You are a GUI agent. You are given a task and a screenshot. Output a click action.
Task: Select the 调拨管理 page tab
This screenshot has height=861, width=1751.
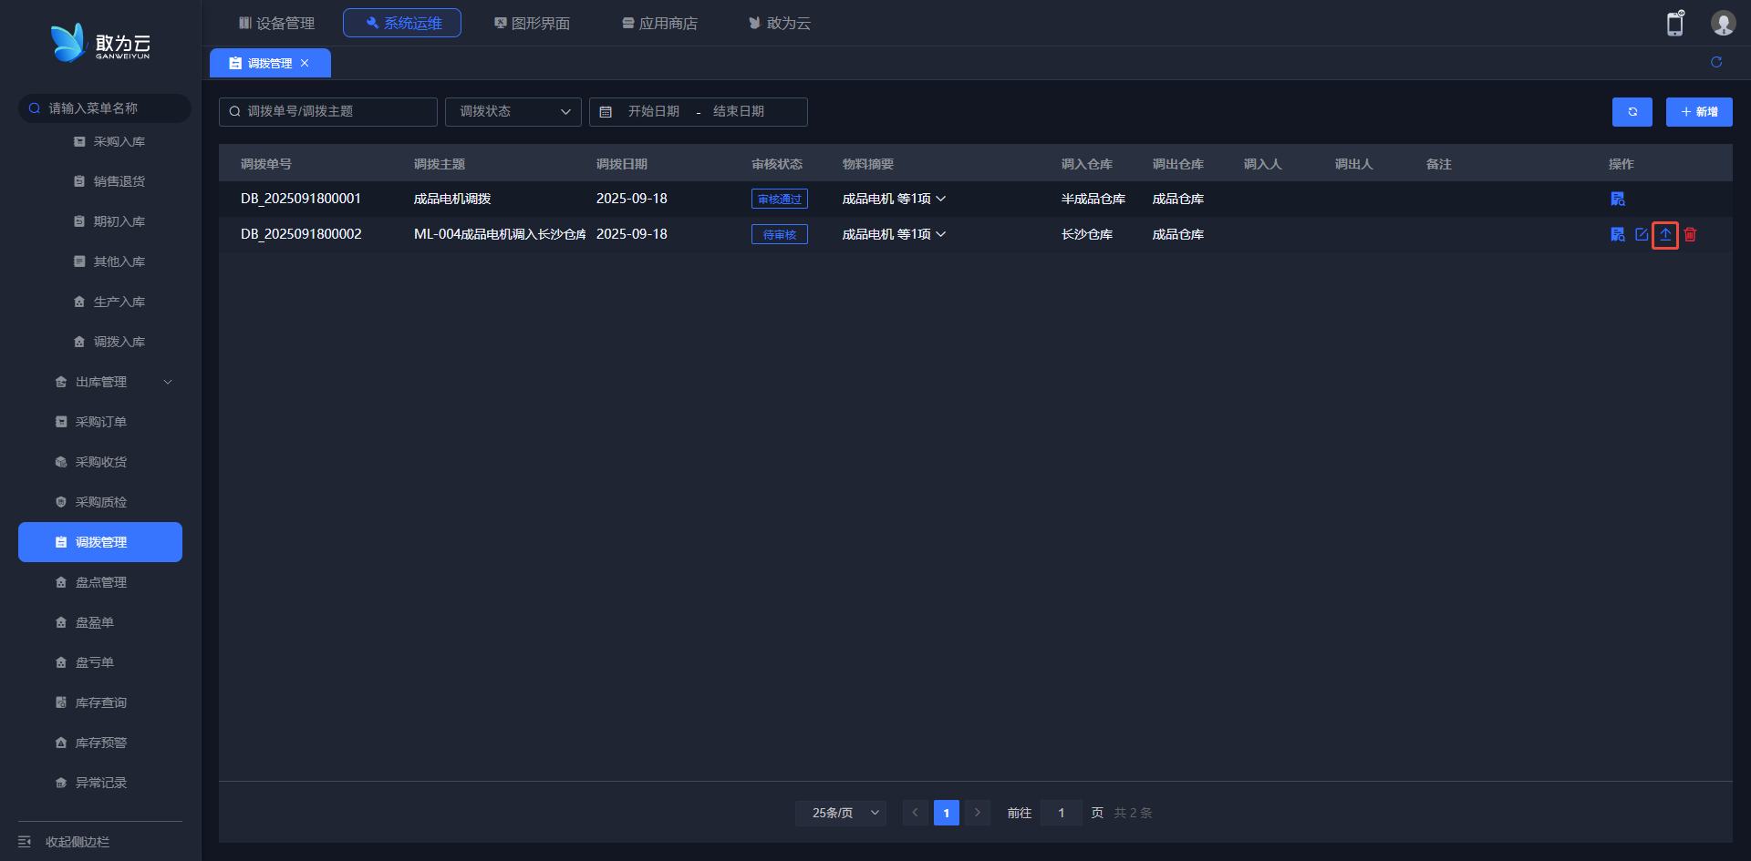pyautogui.click(x=270, y=63)
